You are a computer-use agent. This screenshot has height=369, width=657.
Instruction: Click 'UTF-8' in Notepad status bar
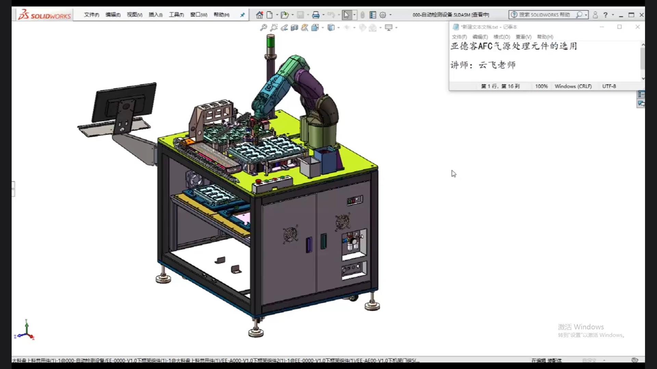pyautogui.click(x=609, y=86)
